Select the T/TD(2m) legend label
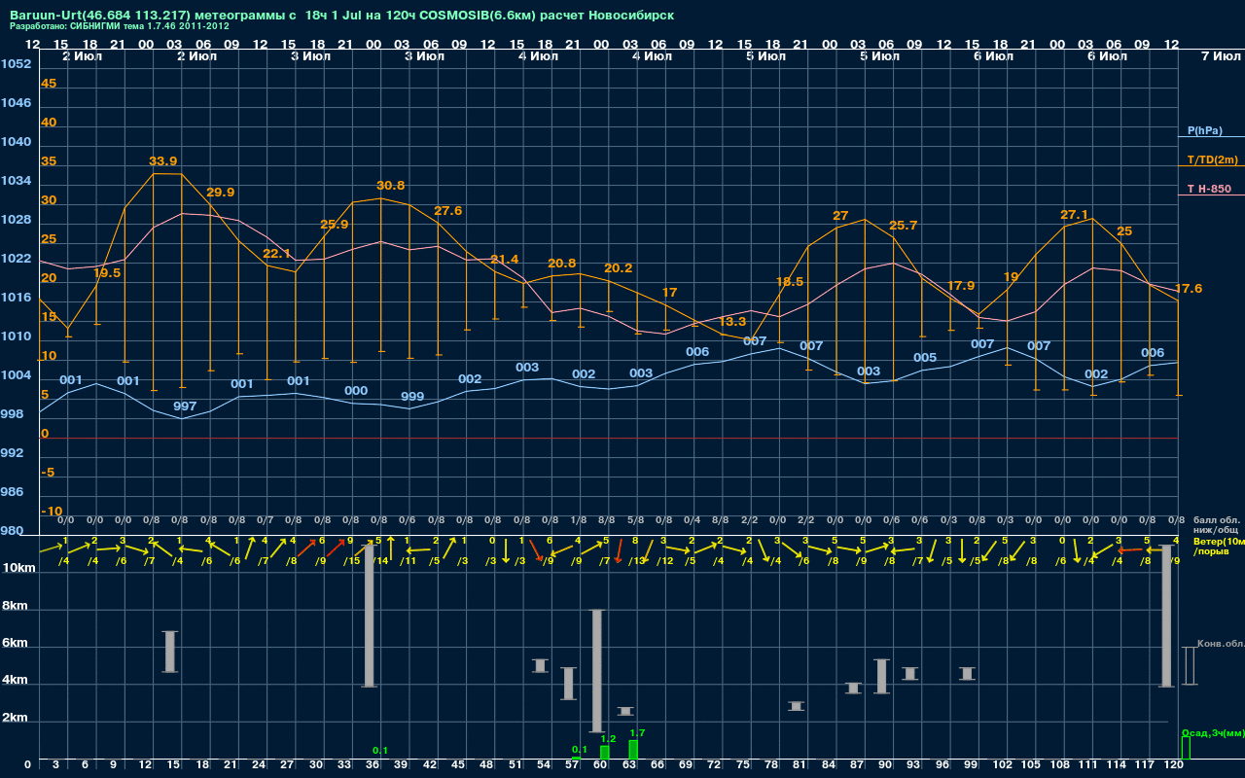Viewport: 1245px width, 778px height. point(1212,159)
